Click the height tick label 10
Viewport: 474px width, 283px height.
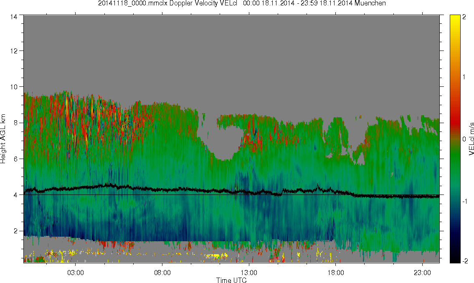point(14,87)
